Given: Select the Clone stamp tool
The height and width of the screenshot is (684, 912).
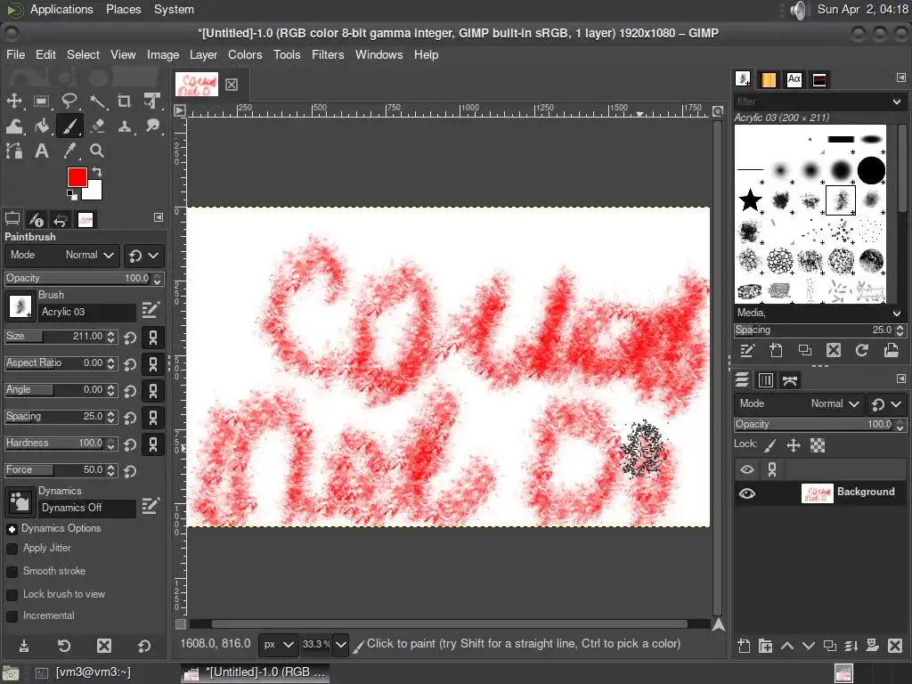Looking at the screenshot, I should pyautogui.click(x=125, y=126).
